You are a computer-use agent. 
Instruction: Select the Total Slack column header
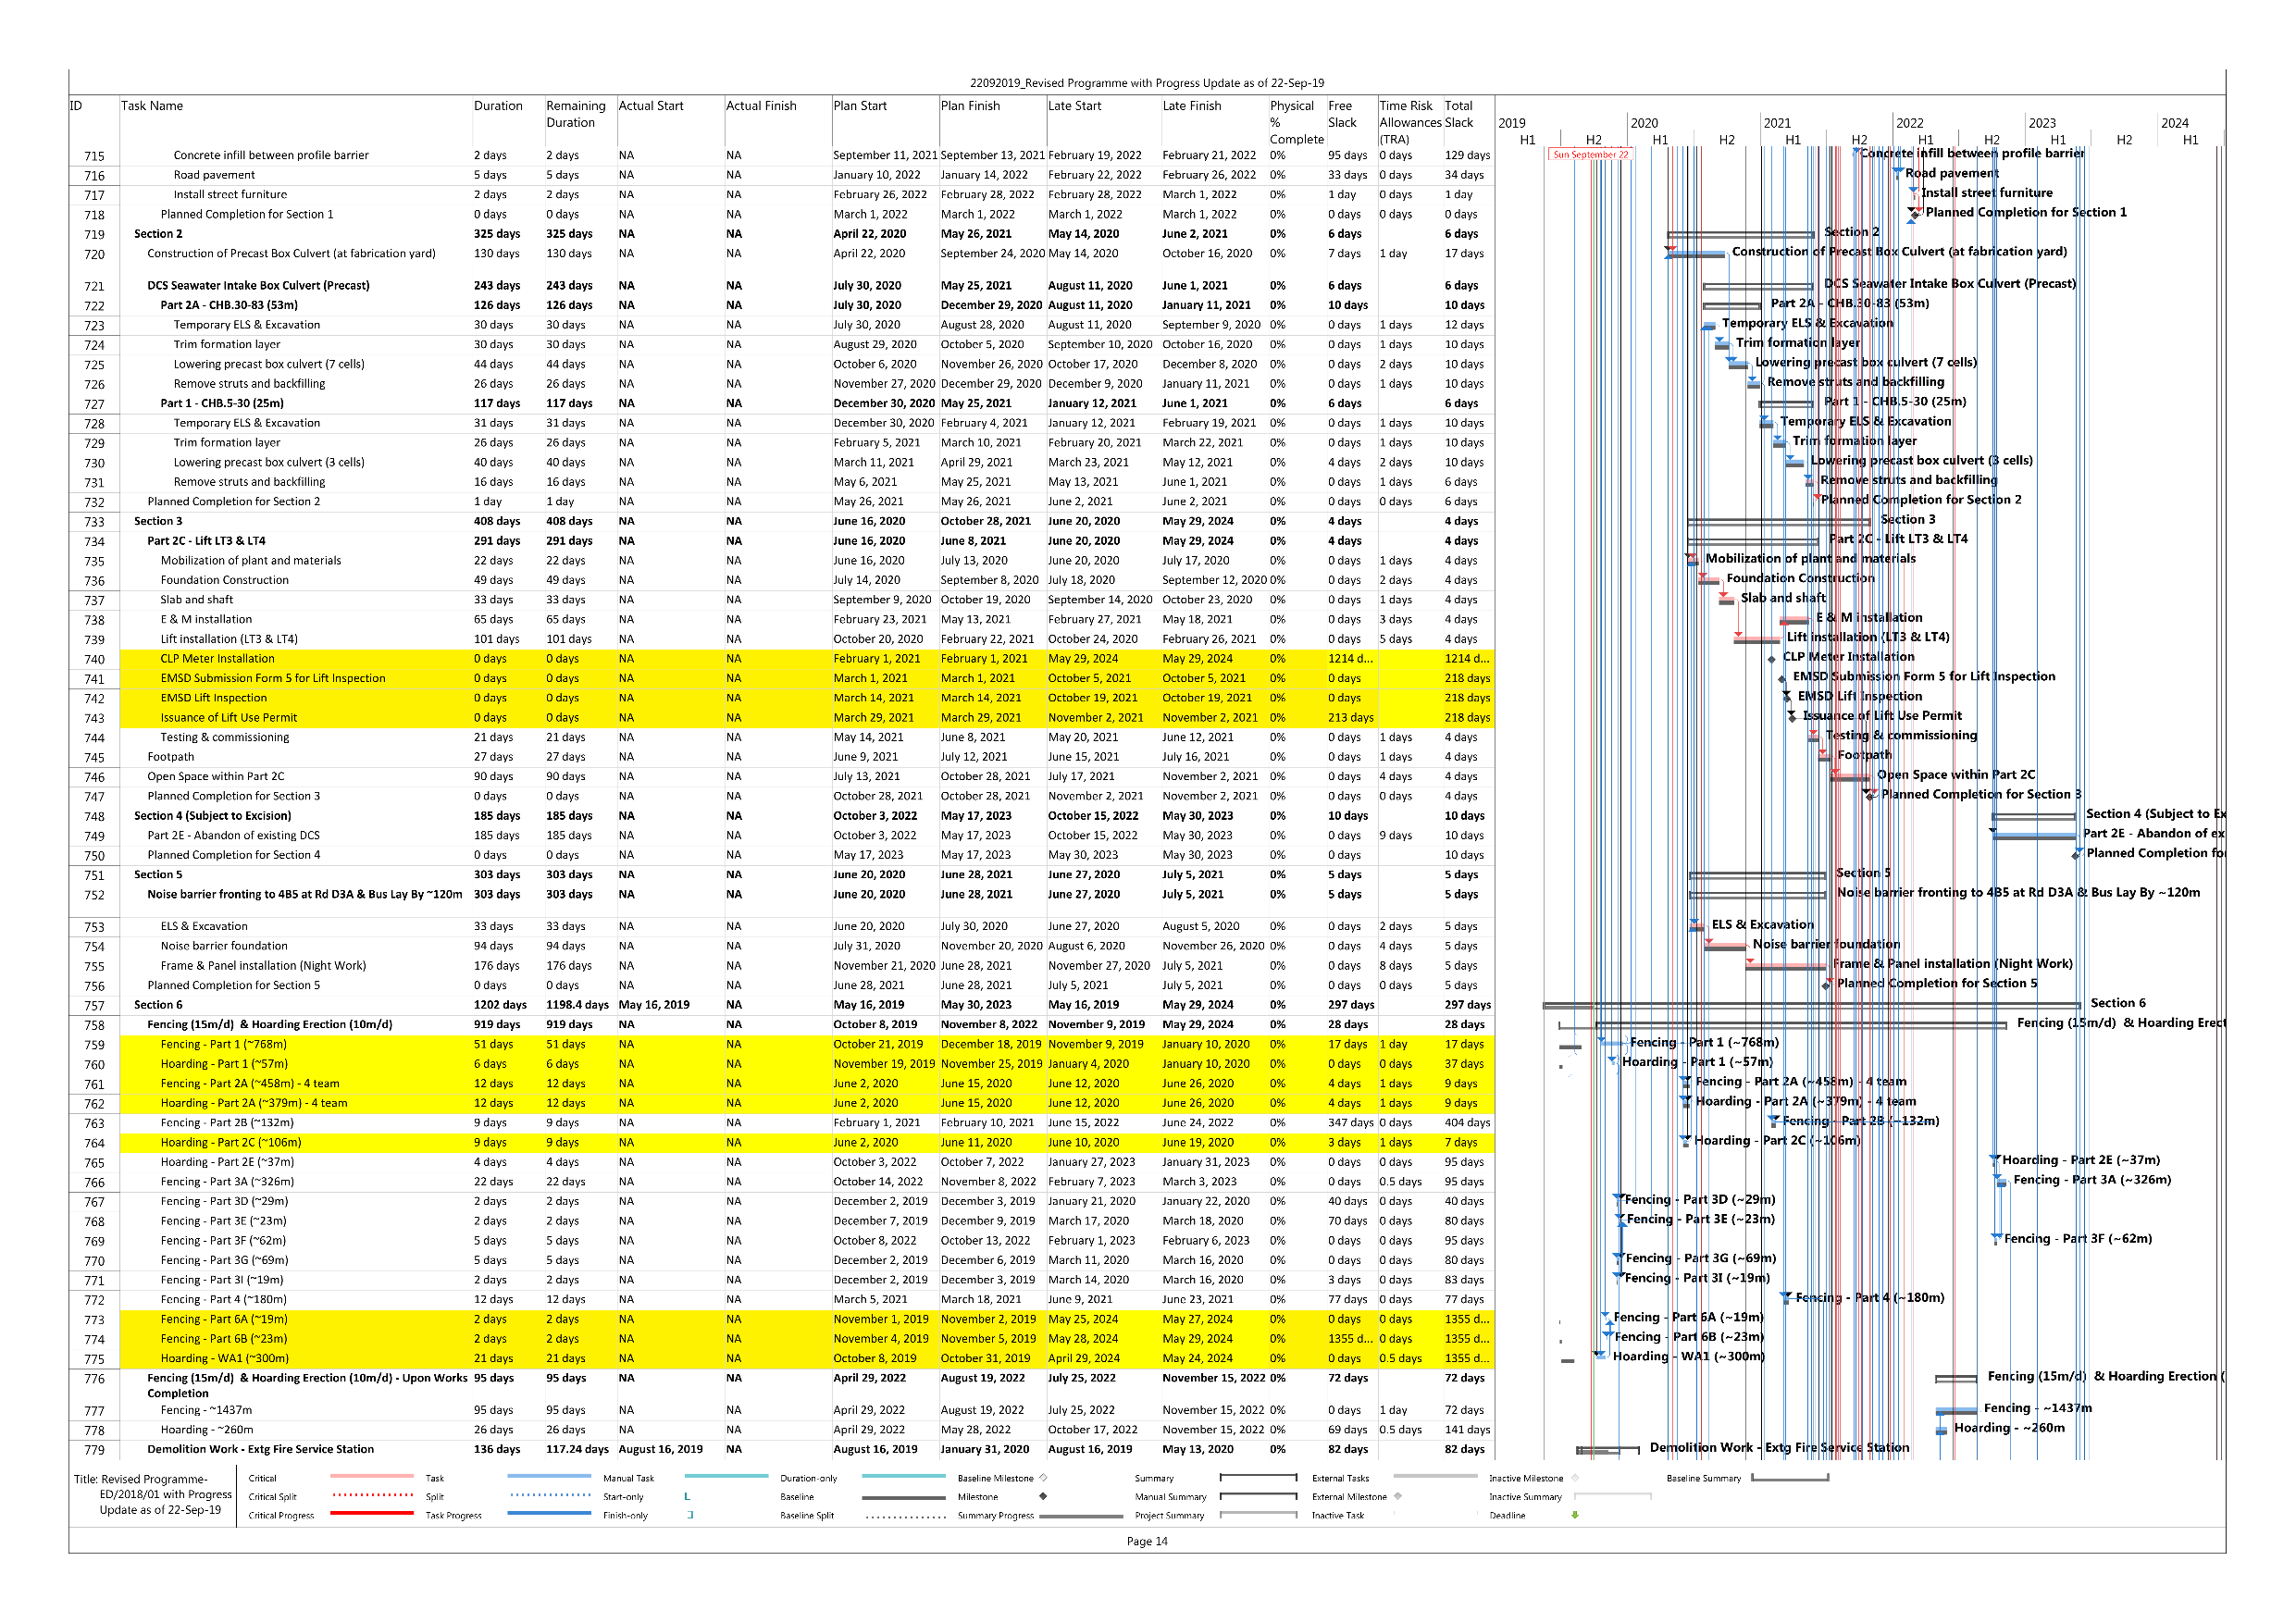pos(1459,114)
